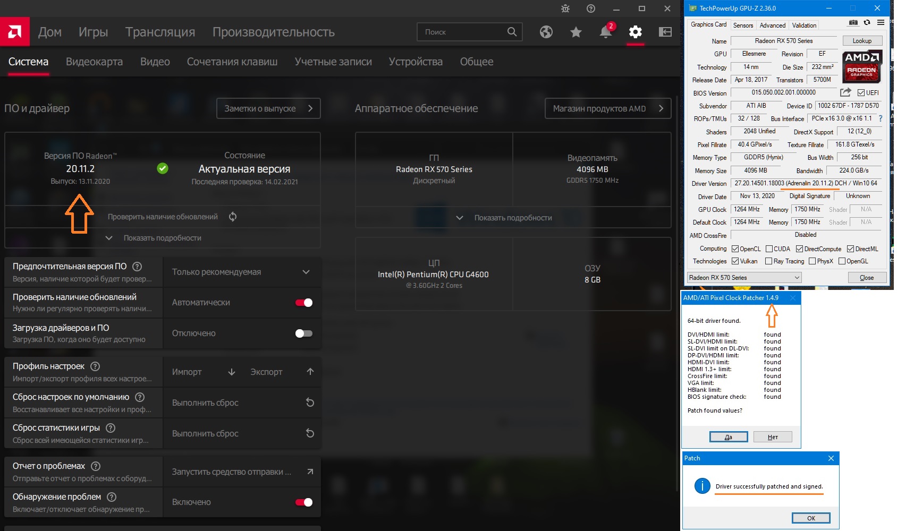Toggle automatic update checking switch
The width and height of the screenshot is (897, 531).
tap(304, 303)
